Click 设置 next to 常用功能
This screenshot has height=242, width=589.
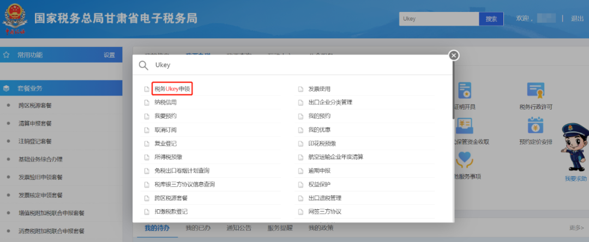pos(109,55)
